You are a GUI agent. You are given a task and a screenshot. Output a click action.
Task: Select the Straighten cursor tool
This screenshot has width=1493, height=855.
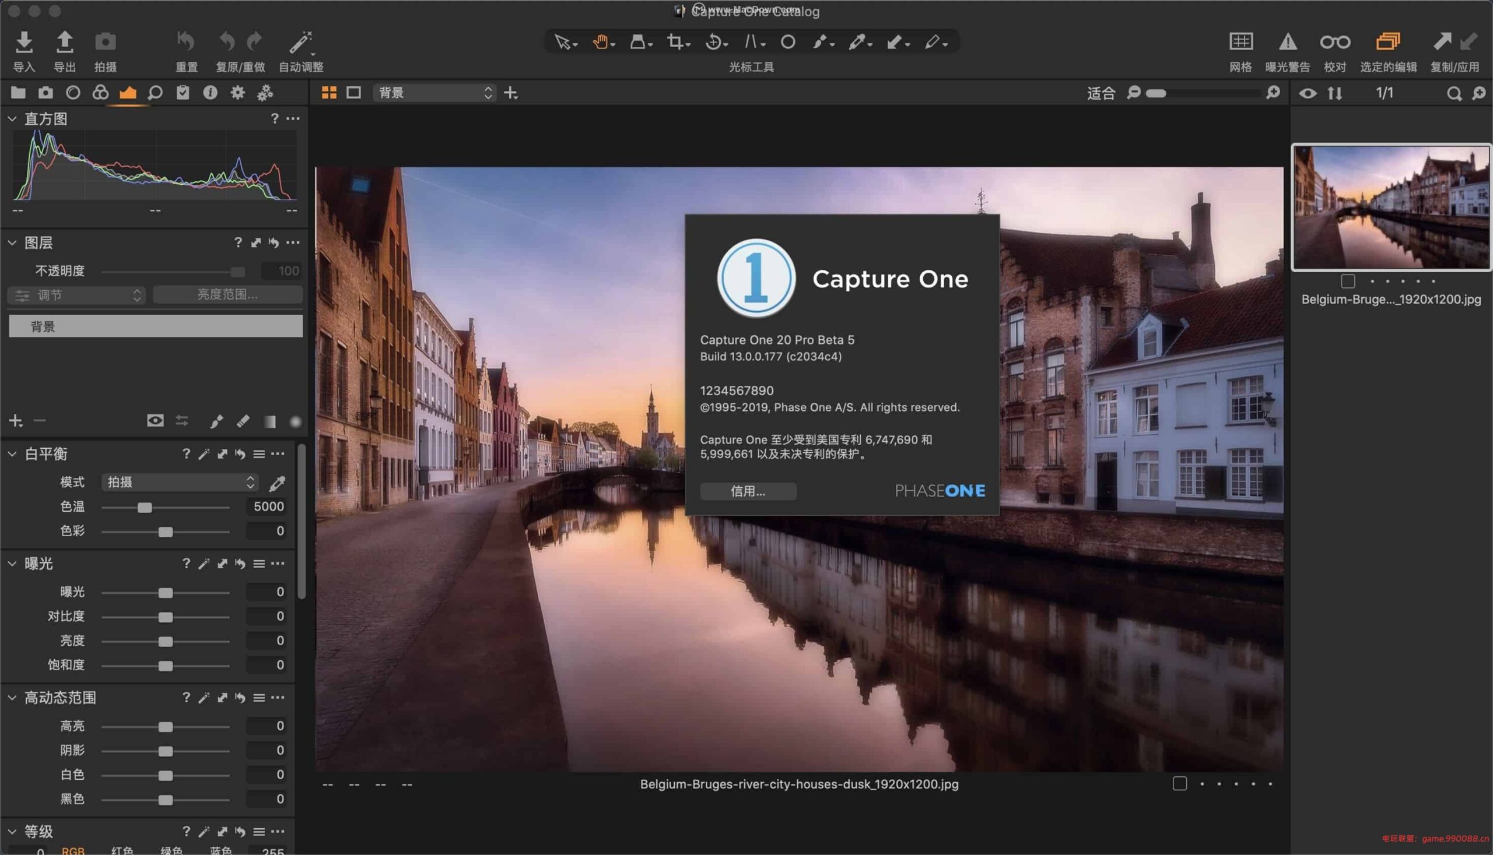click(x=753, y=43)
